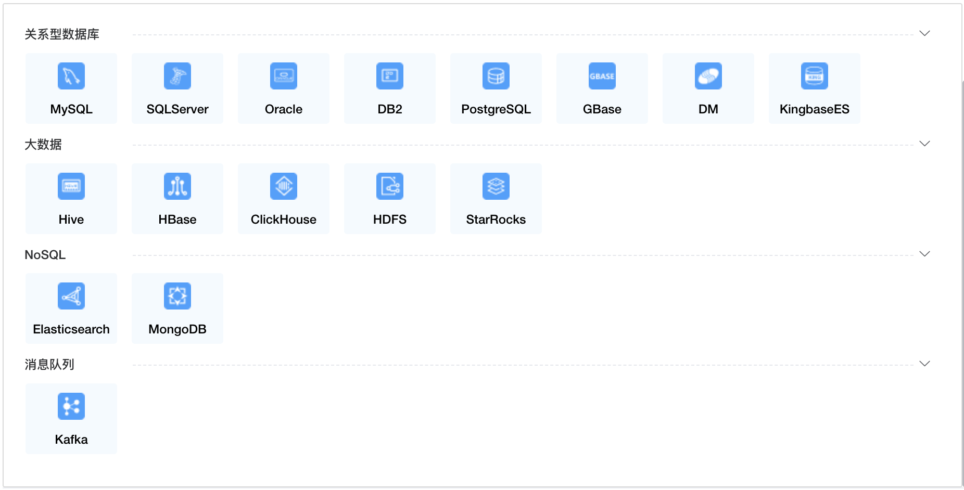
Task: Collapse the NoSQL section chevron
Action: coord(924,254)
